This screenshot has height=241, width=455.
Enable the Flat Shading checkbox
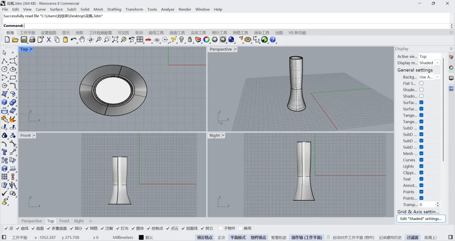[x=421, y=83]
